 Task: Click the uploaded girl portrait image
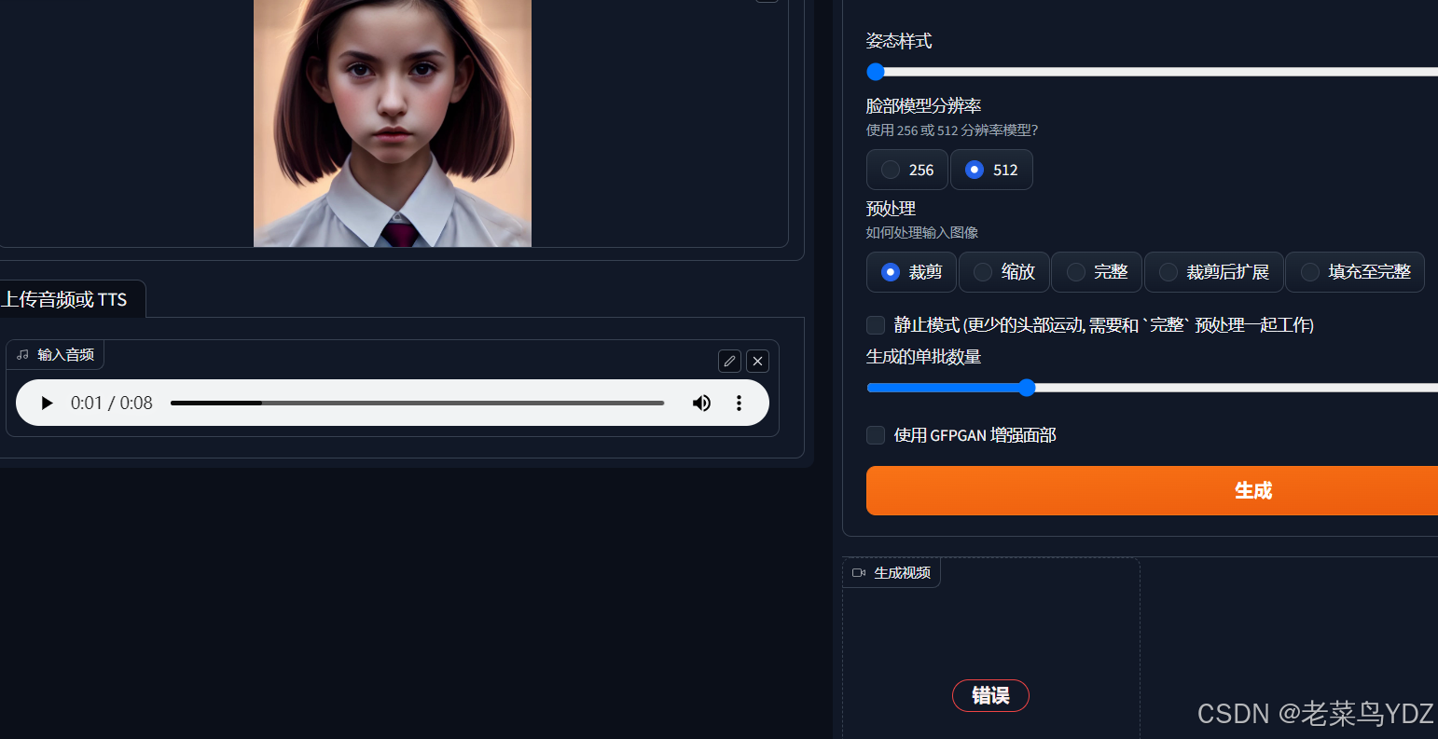coord(393,123)
